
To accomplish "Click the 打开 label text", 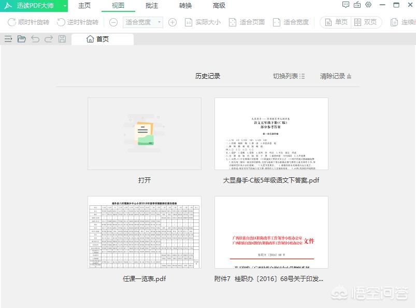I will (x=145, y=180).
